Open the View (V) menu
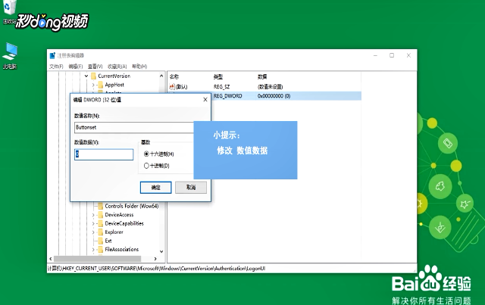The height and width of the screenshot is (305, 485). click(95, 67)
